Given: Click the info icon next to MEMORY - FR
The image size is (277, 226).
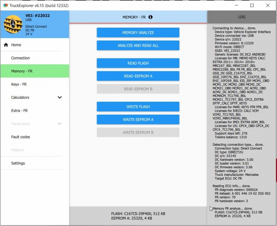Looking at the screenshot, I should 150,17.
